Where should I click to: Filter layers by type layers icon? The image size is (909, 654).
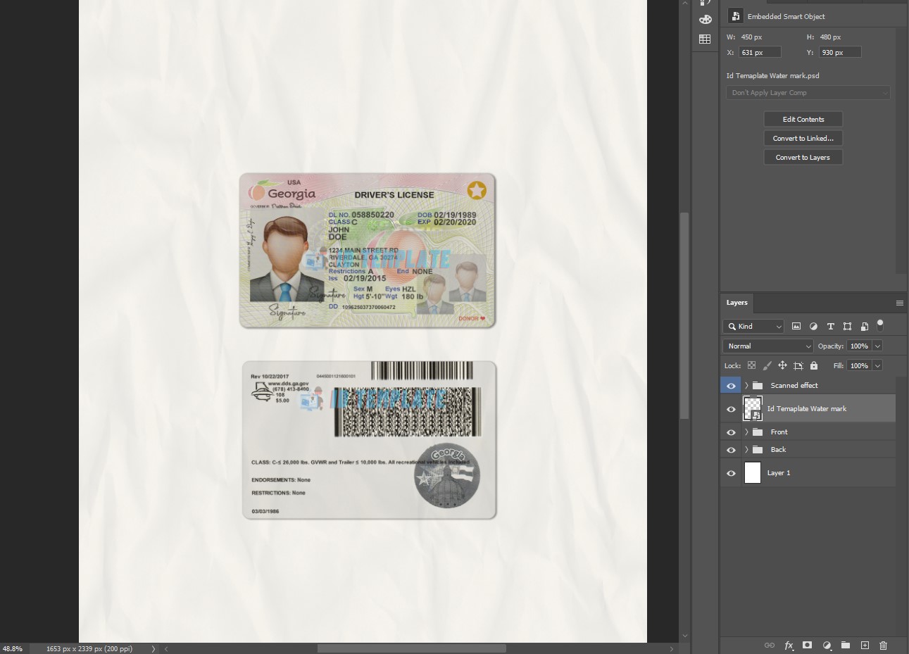coord(830,326)
